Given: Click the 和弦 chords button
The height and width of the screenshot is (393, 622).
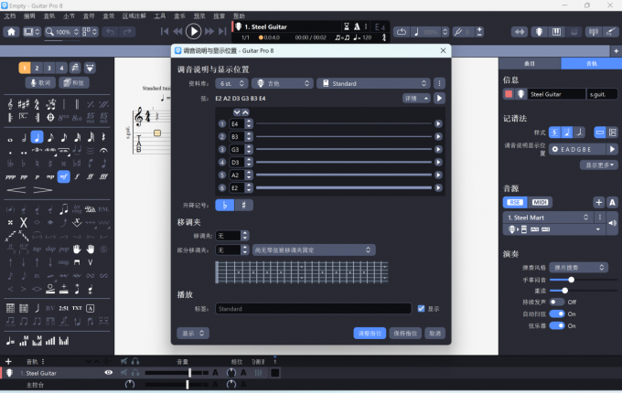Looking at the screenshot, I should [x=74, y=83].
